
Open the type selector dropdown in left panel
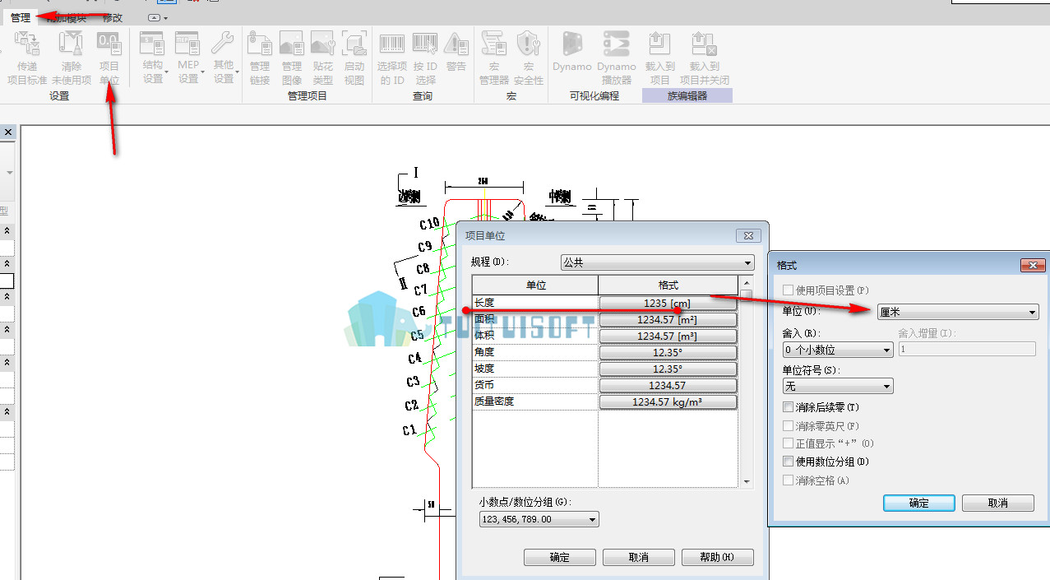pyautogui.click(x=10, y=173)
